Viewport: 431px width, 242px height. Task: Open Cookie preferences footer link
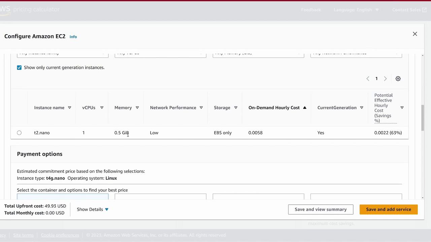(60, 235)
